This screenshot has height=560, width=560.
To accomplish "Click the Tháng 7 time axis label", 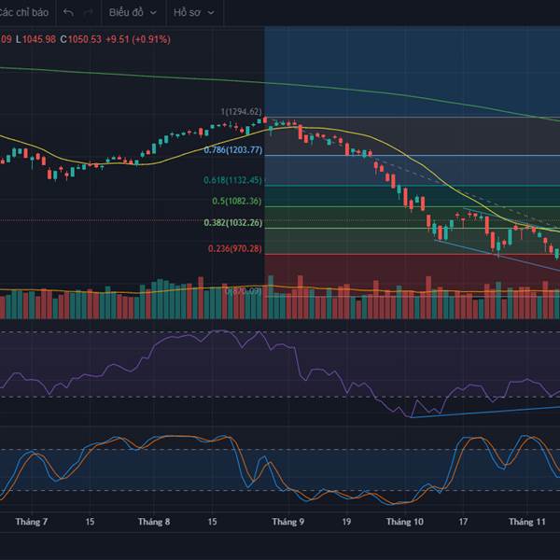I will [x=32, y=522].
